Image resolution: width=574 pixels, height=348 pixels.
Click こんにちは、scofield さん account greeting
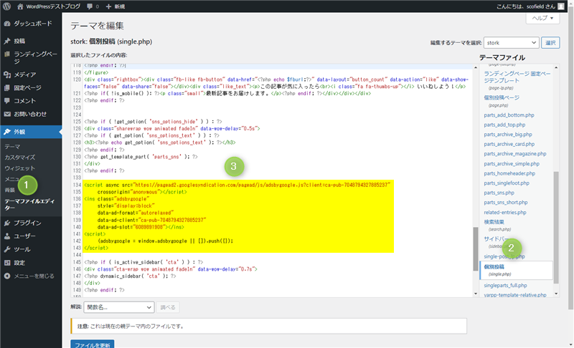[526, 6]
